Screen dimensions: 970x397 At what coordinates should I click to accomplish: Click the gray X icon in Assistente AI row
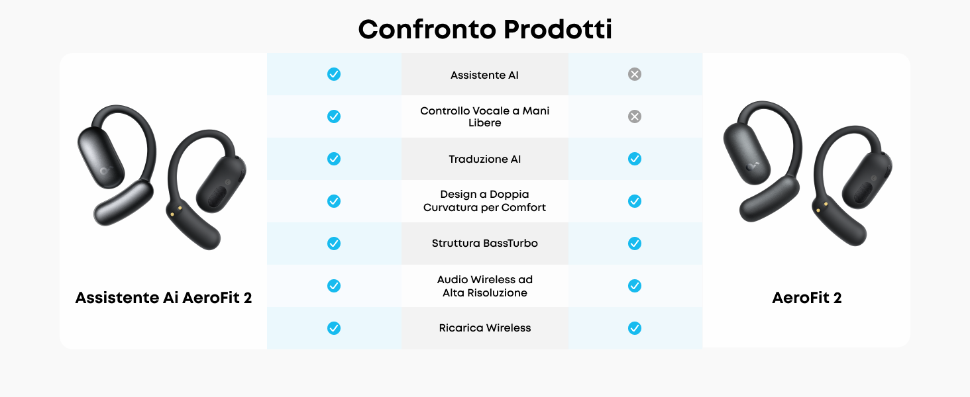(x=635, y=74)
